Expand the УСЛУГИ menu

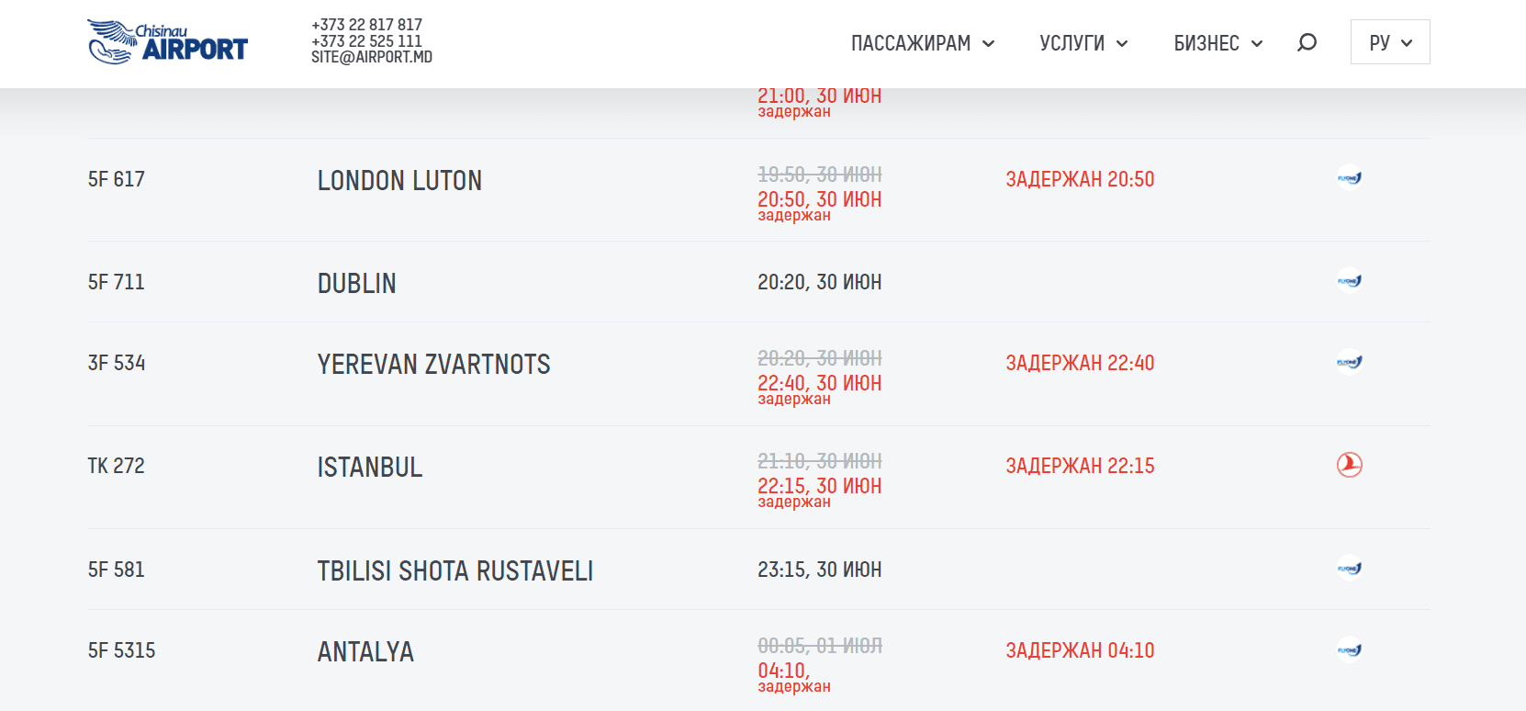coord(1083,43)
